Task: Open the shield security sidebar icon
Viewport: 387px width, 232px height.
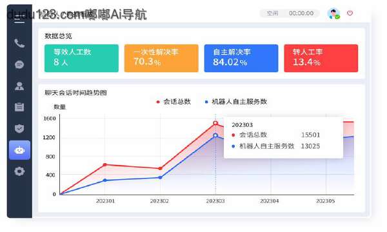Action: [19, 128]
